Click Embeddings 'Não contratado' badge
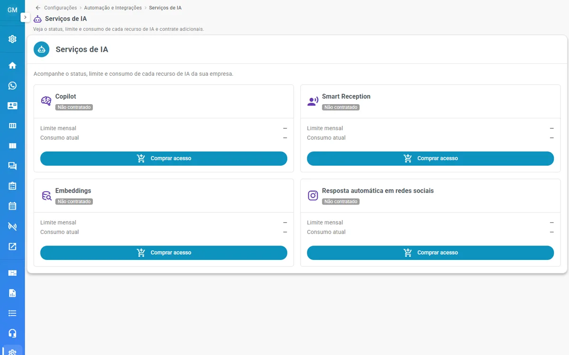This screenshot has height=355, width=569. click(74, 202)
